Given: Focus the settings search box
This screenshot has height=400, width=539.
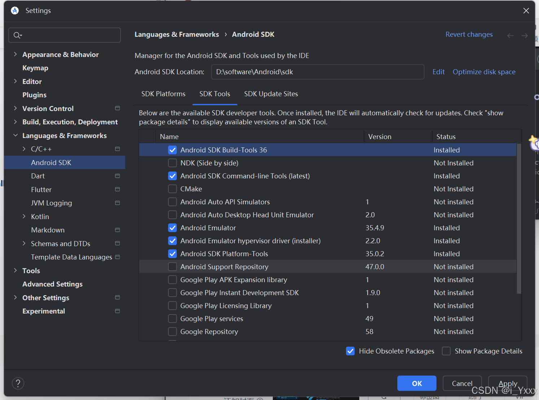Looking at the screenshot, I should 65,35.
